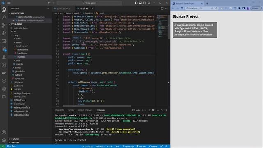
Task: Open the Explorer view in the activity bar
Action: click(x=4, y=9)
